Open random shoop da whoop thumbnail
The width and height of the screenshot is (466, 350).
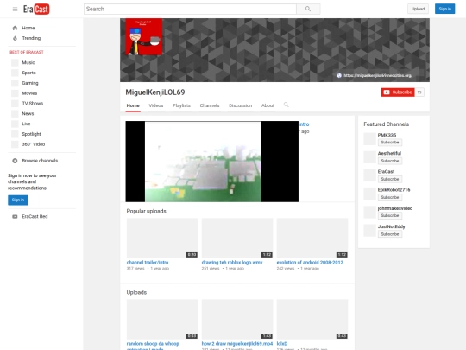[162, 320]
